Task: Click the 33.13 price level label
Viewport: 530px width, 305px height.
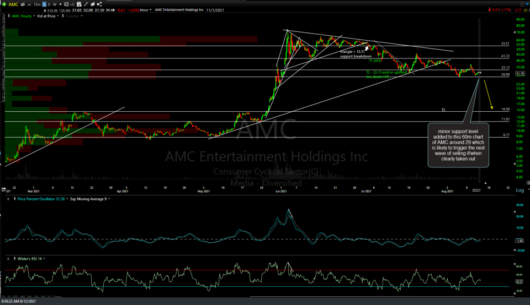Action: point(505,67)
